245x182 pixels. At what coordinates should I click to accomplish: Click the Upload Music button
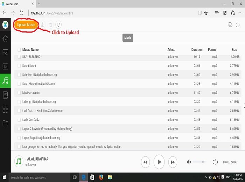pyautogui.click(x=26, y=25)
